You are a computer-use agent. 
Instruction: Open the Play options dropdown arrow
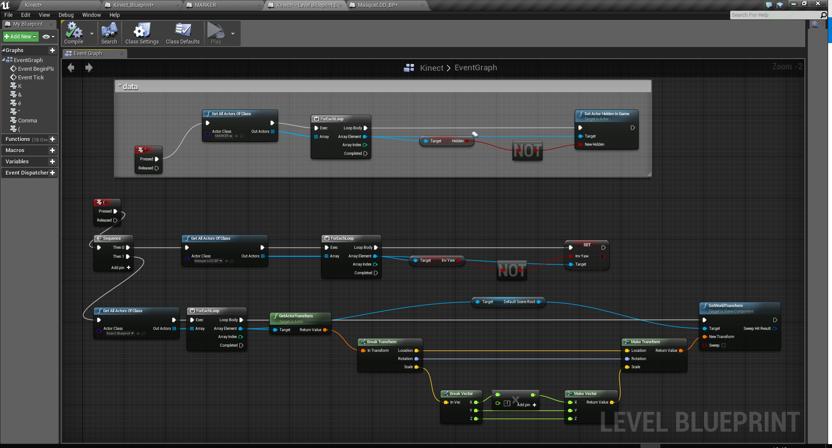tap(233, 34)
